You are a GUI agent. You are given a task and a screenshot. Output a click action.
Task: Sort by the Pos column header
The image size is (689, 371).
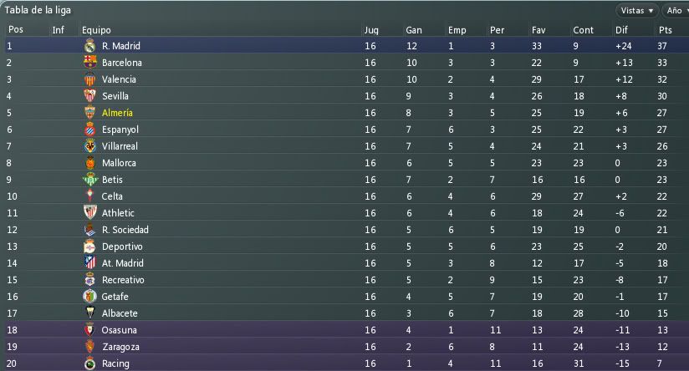(16, 29)
